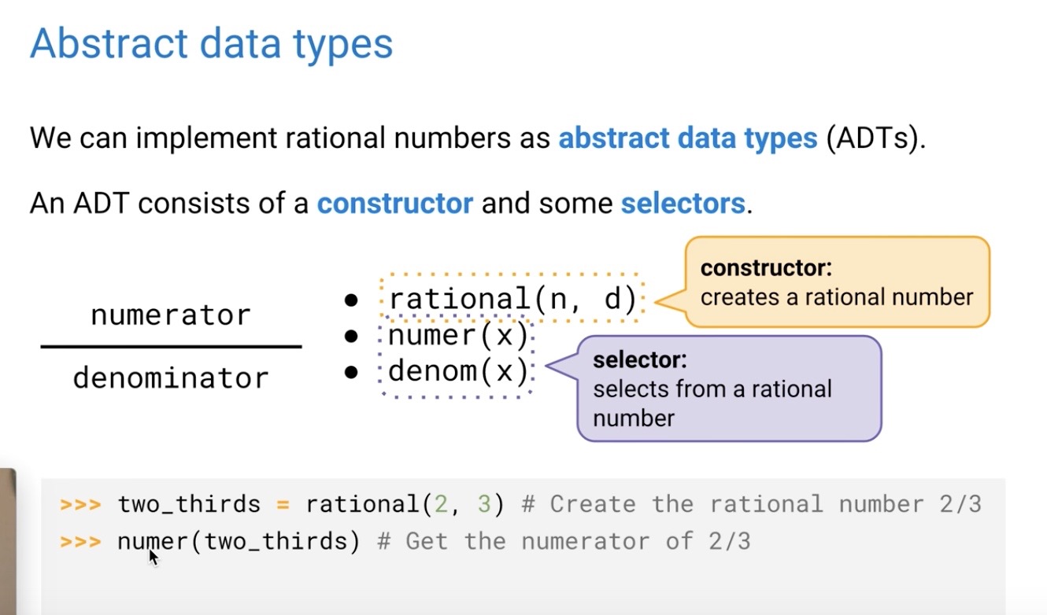Click the orange constructor callout bubble
1047x615 pixels.
tap(838, 282)
